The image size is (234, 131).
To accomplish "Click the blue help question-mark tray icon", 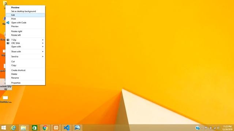I will (197, 128).
